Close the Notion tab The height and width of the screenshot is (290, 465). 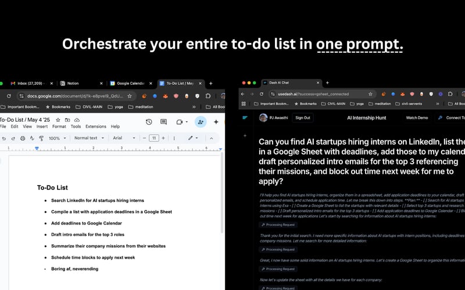coord(101,84)
